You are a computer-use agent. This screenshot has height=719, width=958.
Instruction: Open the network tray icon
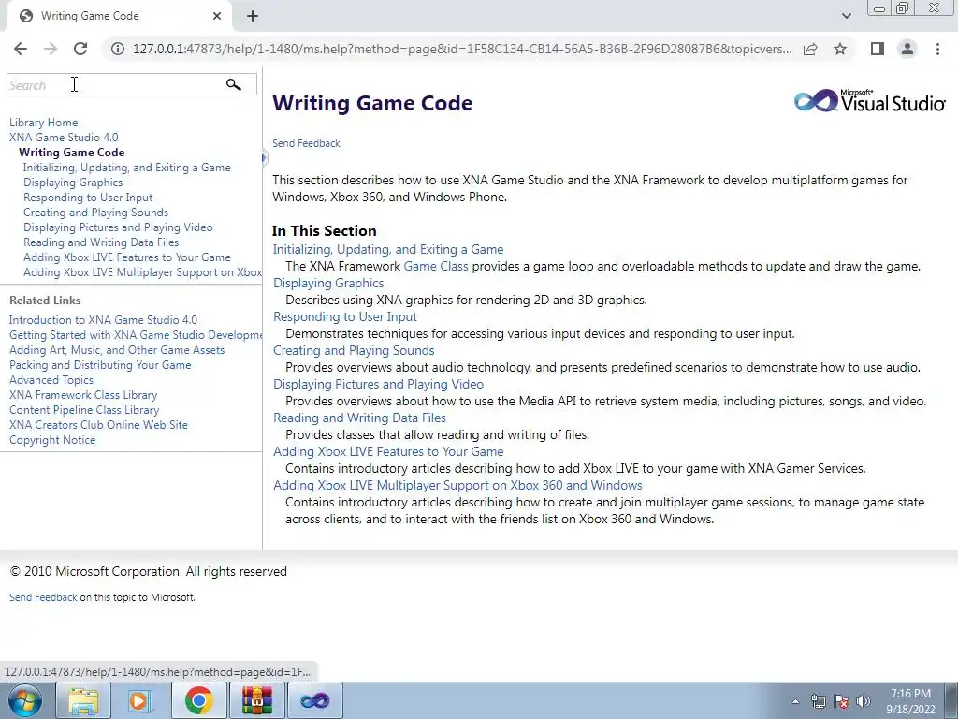pyautogui.click(x=818, y=701)
